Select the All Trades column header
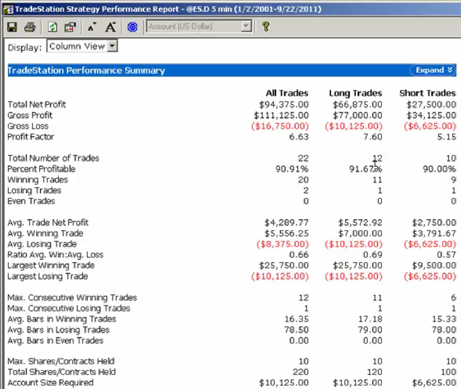Viewport: 461px width, 389px height. (x=287, y=93)
